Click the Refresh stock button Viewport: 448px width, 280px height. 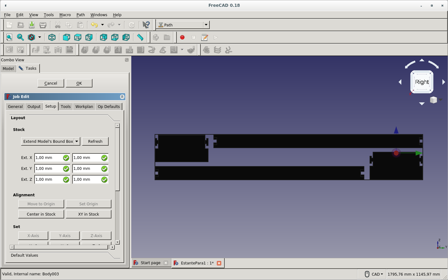95,141
